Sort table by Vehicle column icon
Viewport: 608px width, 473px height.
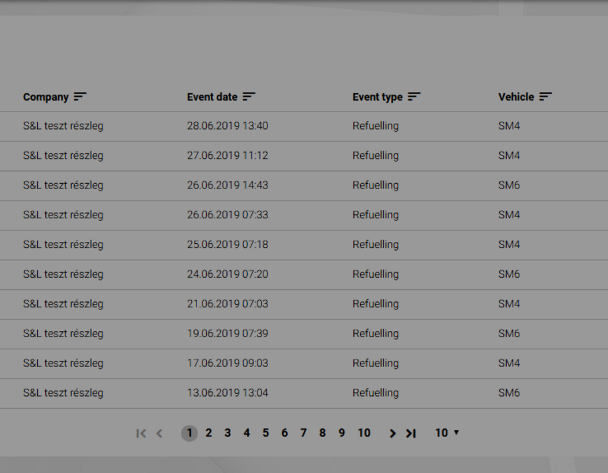click(546, 97)
